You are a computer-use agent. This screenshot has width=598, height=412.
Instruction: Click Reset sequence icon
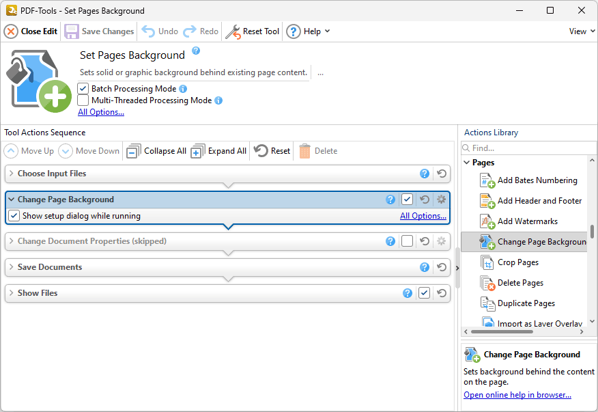(261, 151)
